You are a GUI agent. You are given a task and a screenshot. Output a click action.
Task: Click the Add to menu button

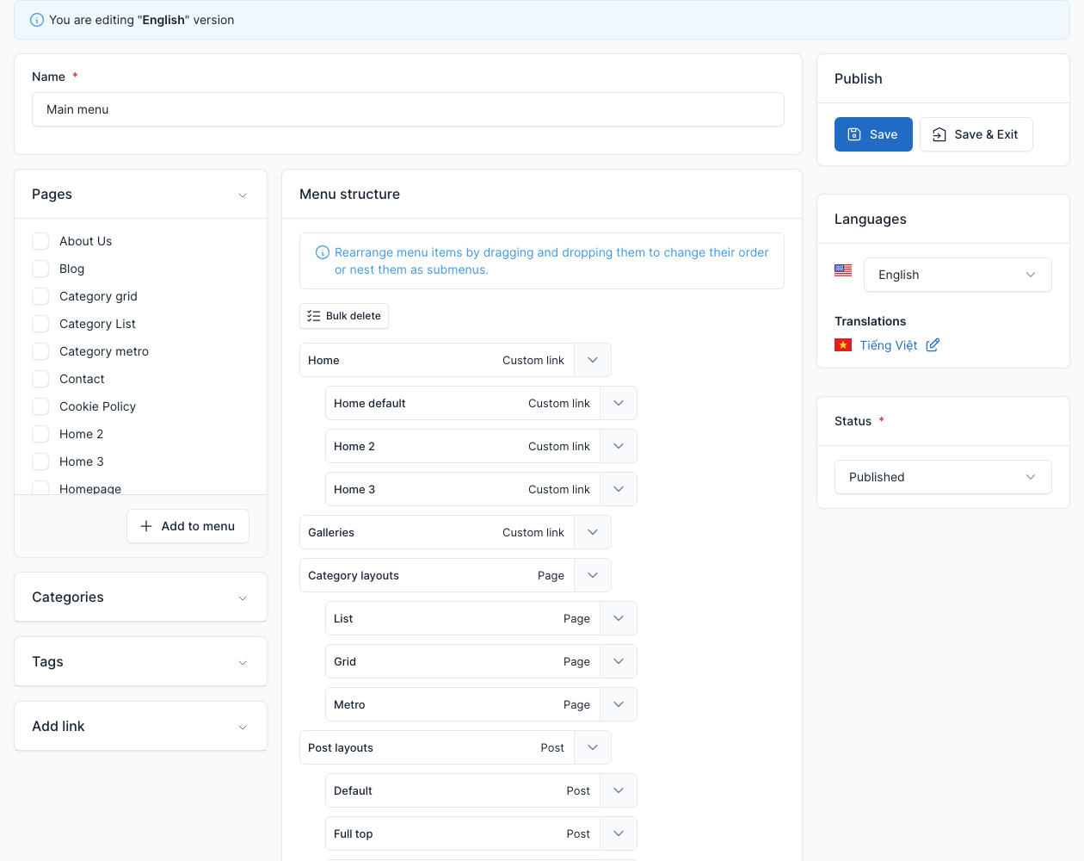click(188, 526)
